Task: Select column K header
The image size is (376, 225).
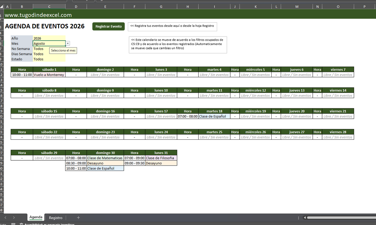Action: (255, 6)
